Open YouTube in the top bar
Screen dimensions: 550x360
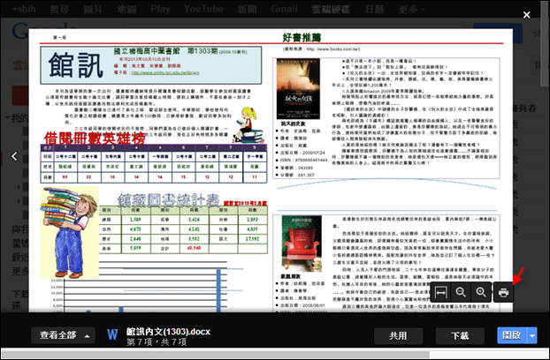point(203,9)
